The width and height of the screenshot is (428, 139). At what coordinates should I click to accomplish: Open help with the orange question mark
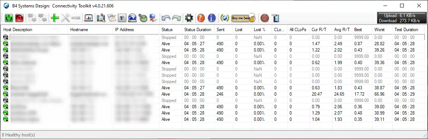point(201,18)
